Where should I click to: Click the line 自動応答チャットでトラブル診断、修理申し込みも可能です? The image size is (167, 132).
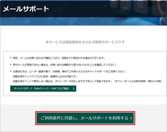click(x=45, y=76)
